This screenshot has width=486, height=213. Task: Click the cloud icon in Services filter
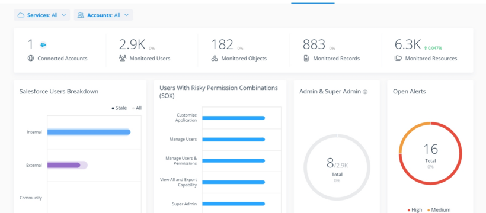point(21,15)
